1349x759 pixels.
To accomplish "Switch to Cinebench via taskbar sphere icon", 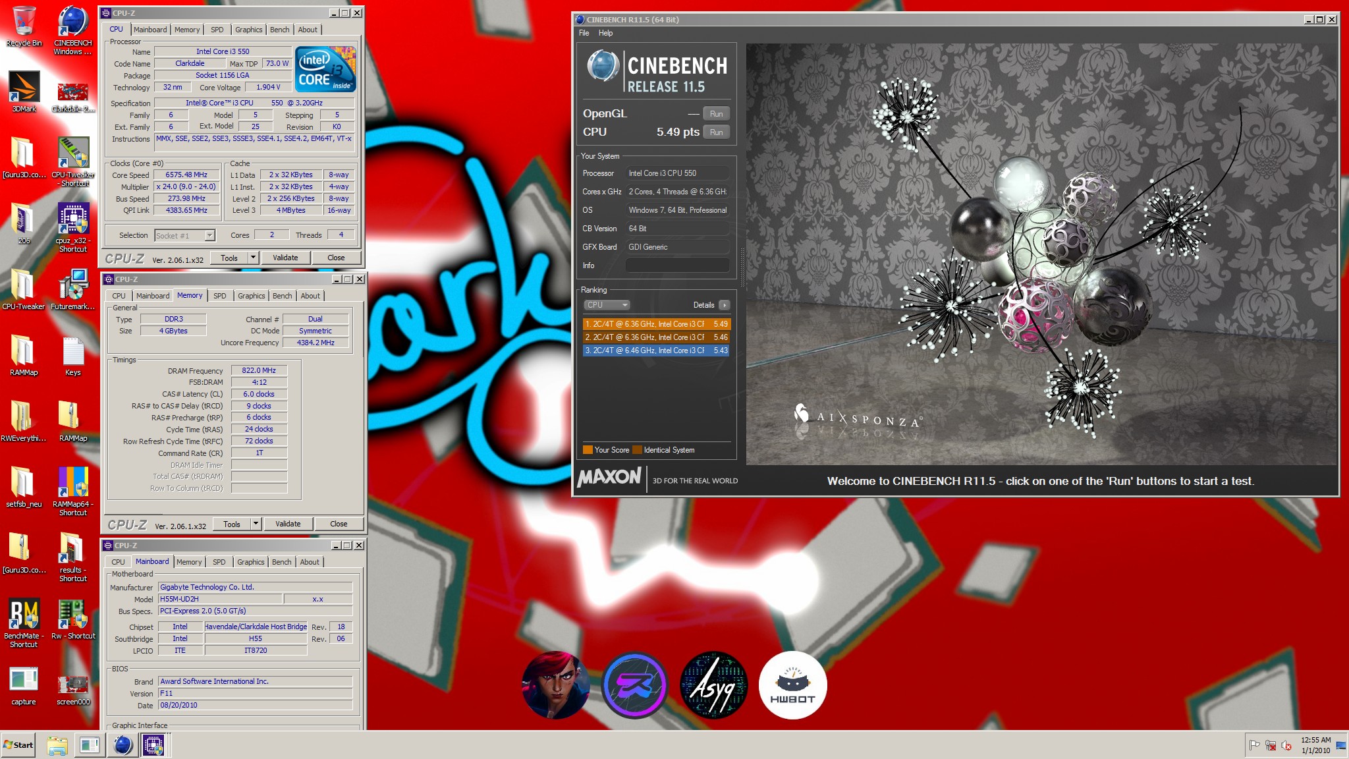I will click(123, 745).
